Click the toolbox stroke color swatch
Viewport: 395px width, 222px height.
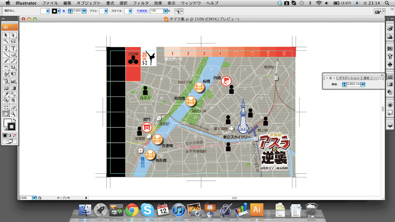pyautogui.click(x=12, y=126)
